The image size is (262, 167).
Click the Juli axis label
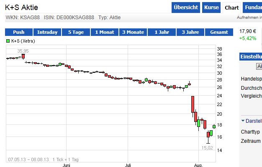tap(128, 165)
